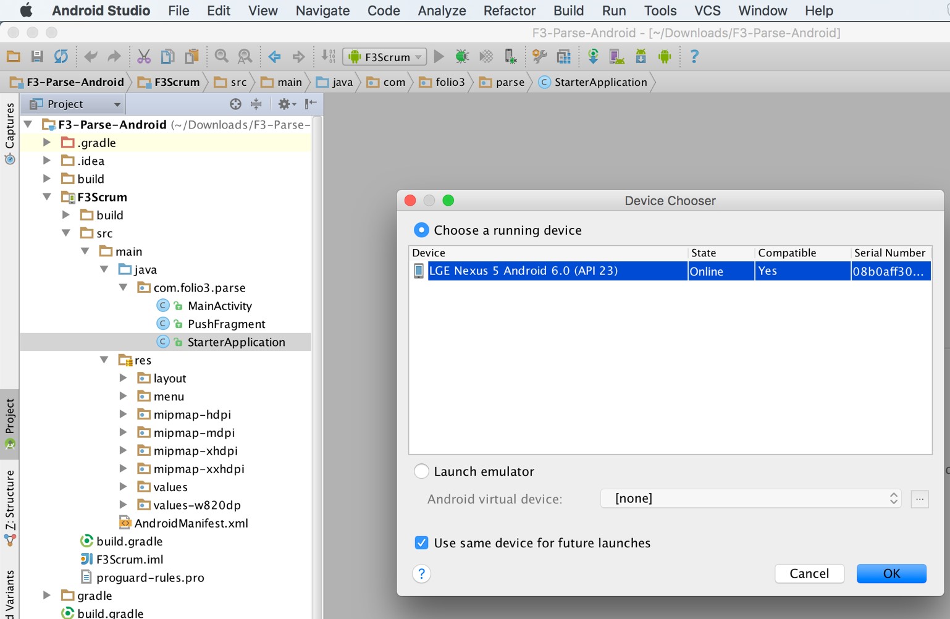Click the Android Device Monitor icon
This screenshot has width=950, height=619.
pyautogui.click(x=665, y=57)
